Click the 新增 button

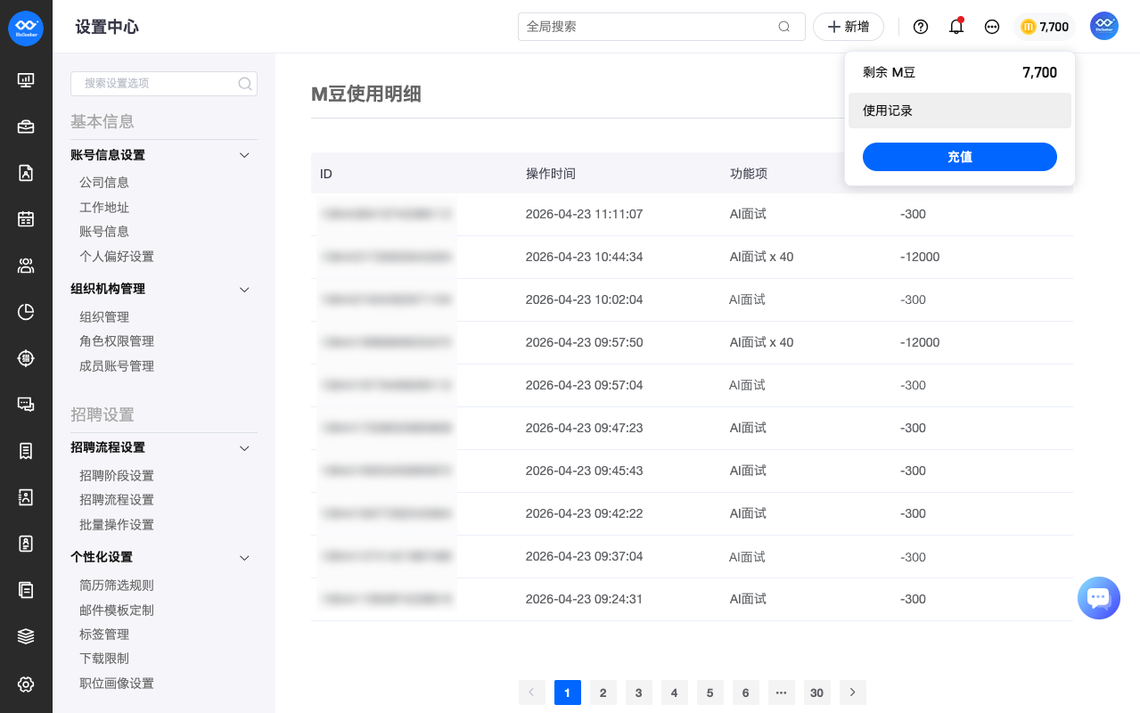[848, 27]
